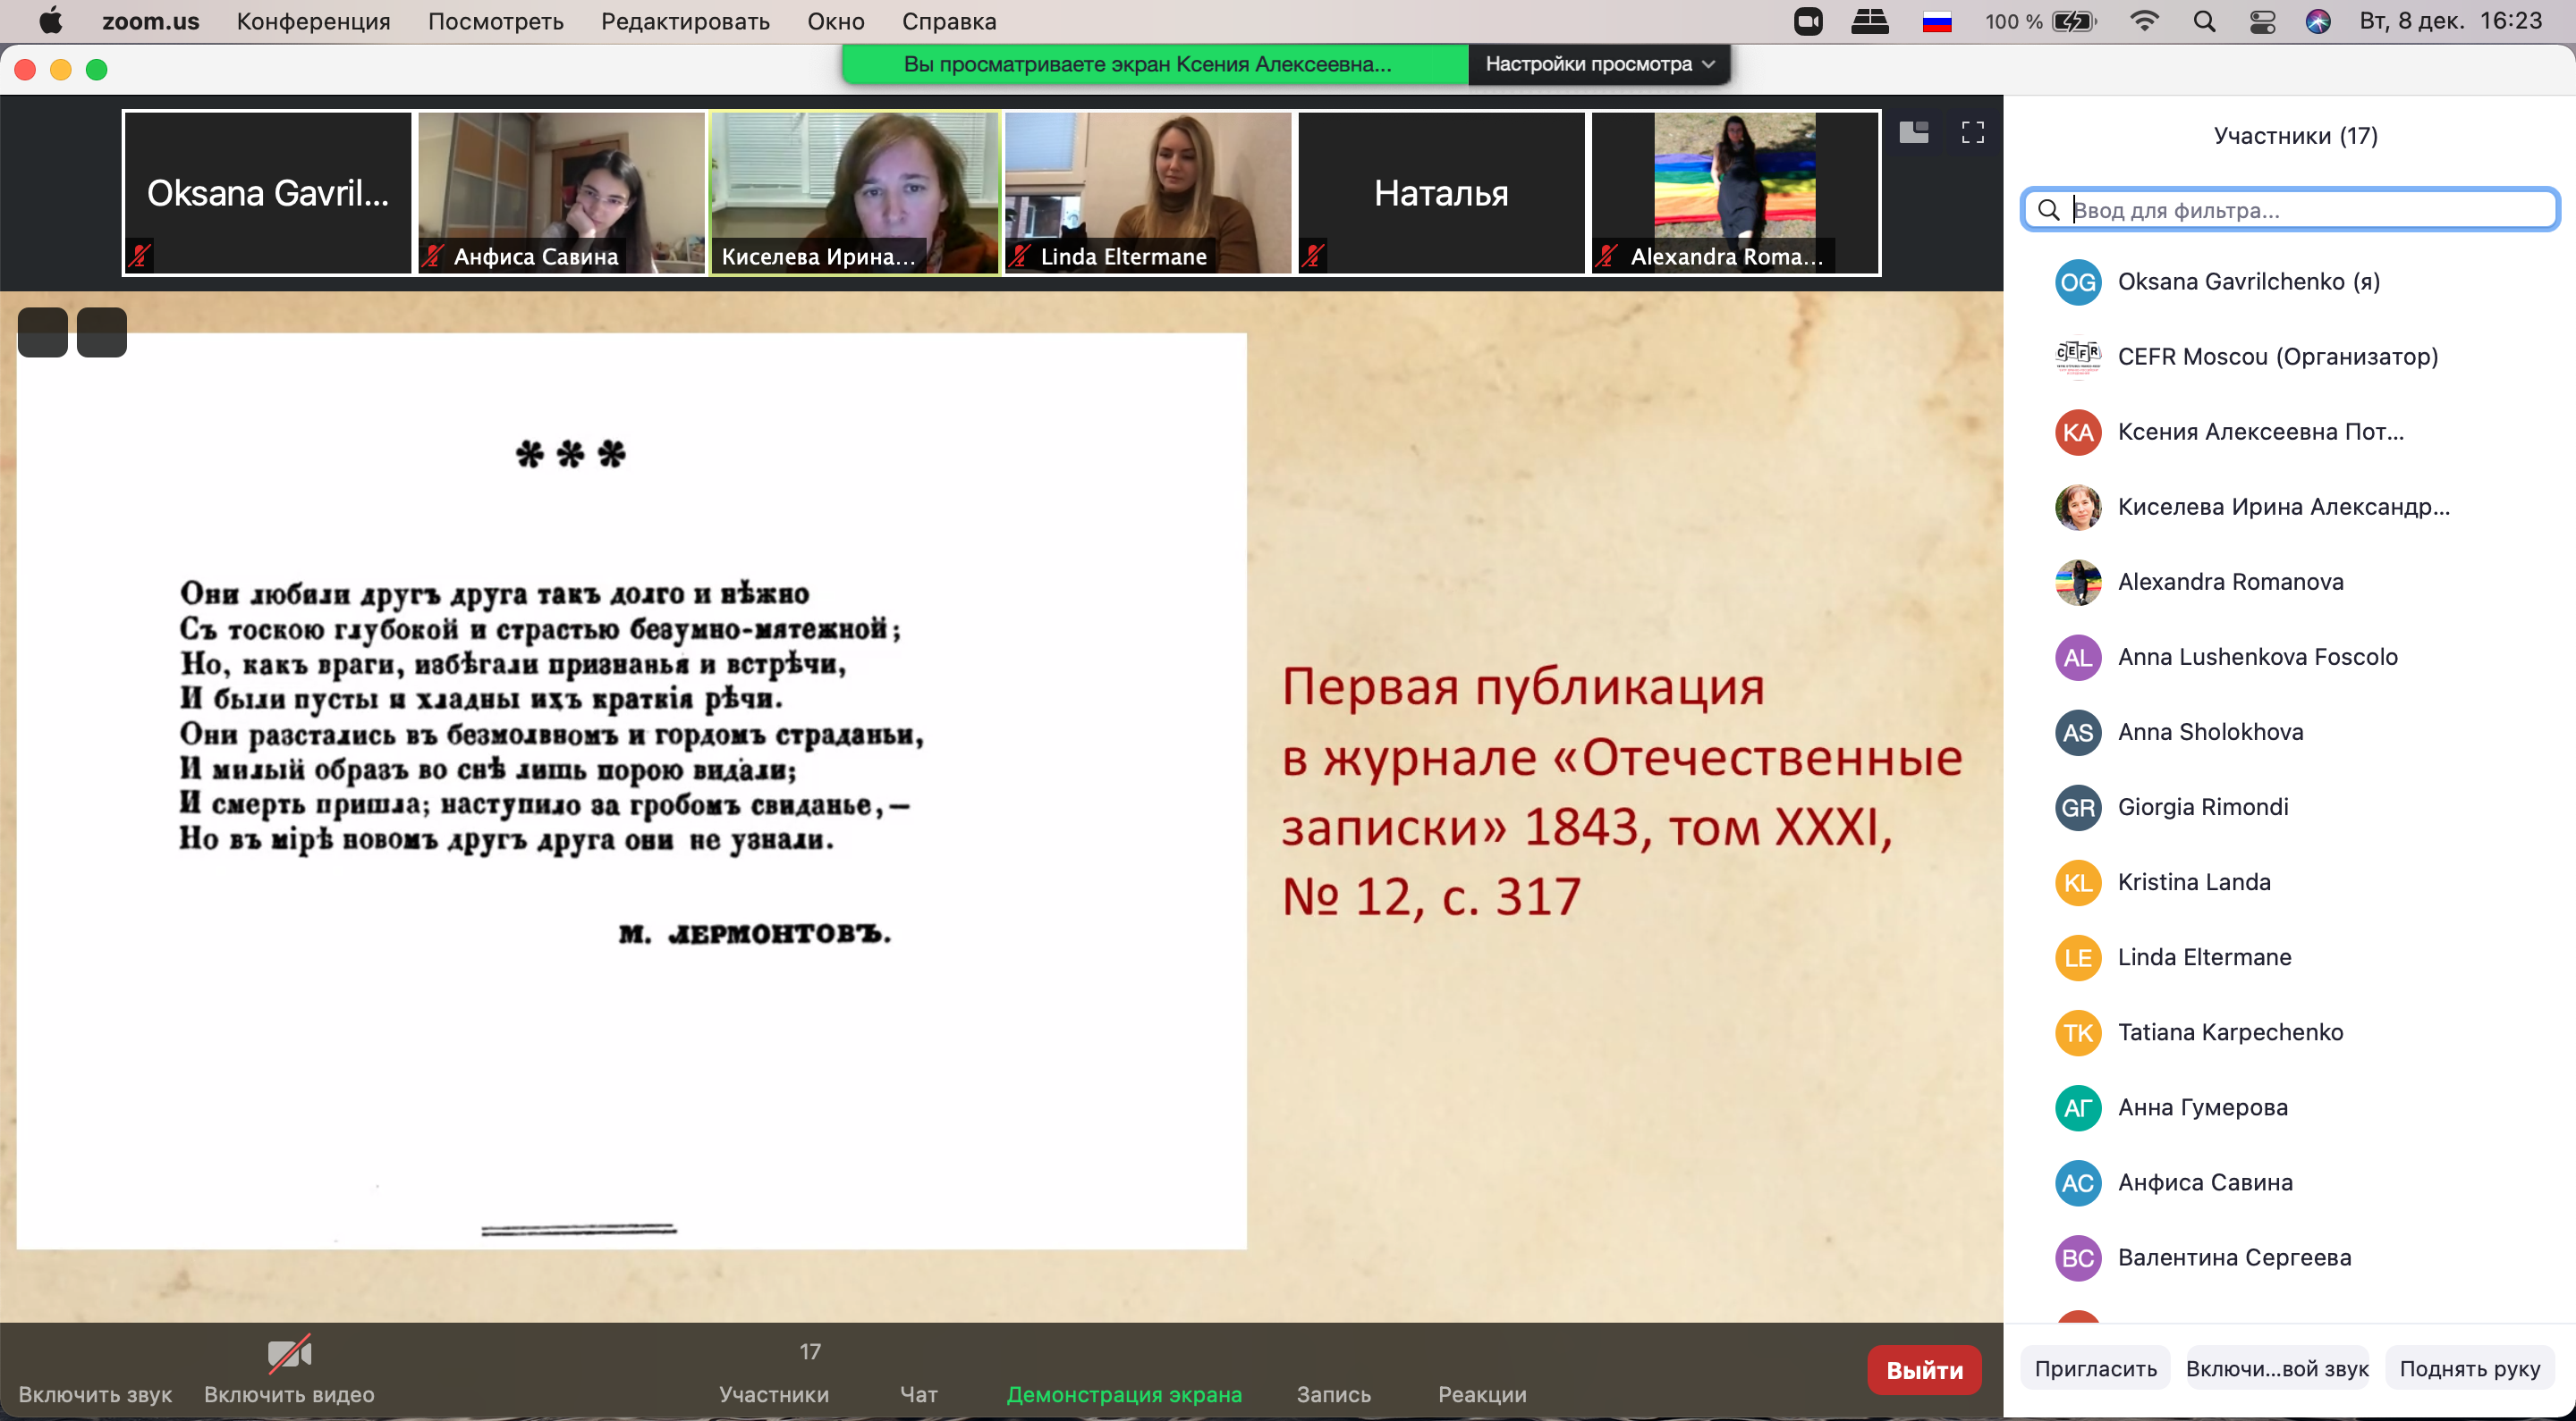The image size is (2576, 1421).
Task: Open the Apple menu
Action: coord(50,21)
